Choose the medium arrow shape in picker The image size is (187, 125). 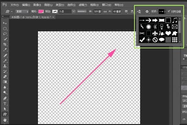148,20
